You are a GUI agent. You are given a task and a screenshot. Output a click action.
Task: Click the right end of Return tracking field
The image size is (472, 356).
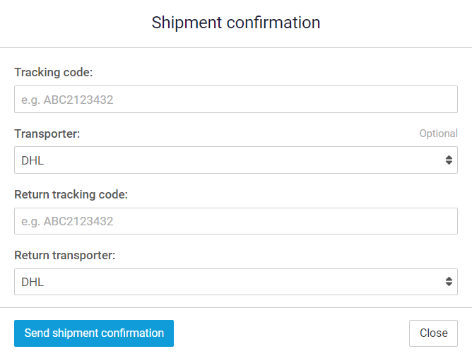pos(445,221)
